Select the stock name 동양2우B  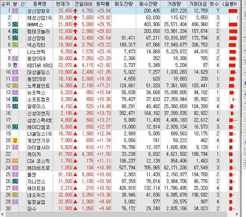click(x=36, y=79)
